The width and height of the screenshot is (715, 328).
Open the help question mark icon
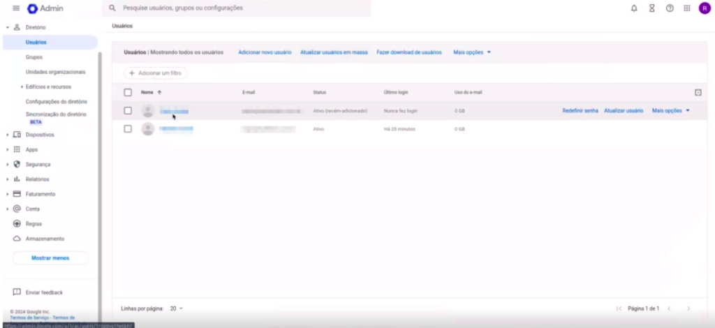pos(669,8)
